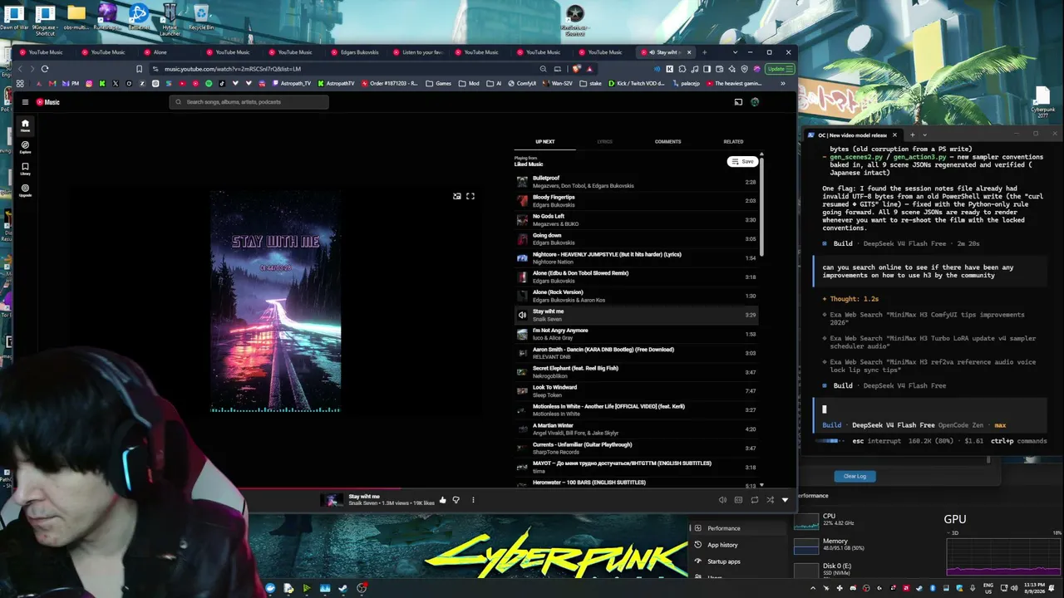
Task: Play No Gods Left from the queue
Action: tap(637, 219)
